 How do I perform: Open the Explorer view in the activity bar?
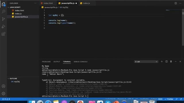point(3,4)
